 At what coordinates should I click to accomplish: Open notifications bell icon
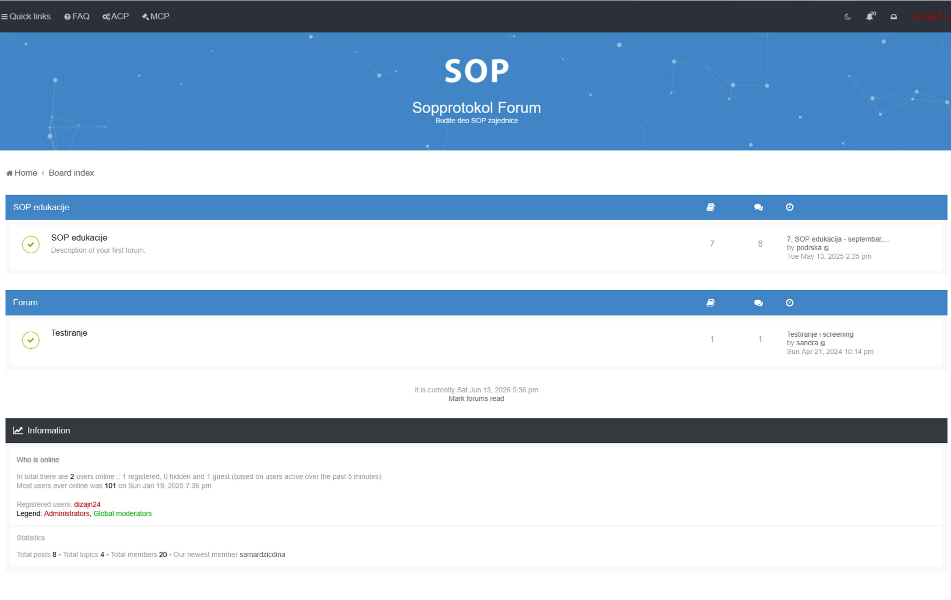point(870,17)
